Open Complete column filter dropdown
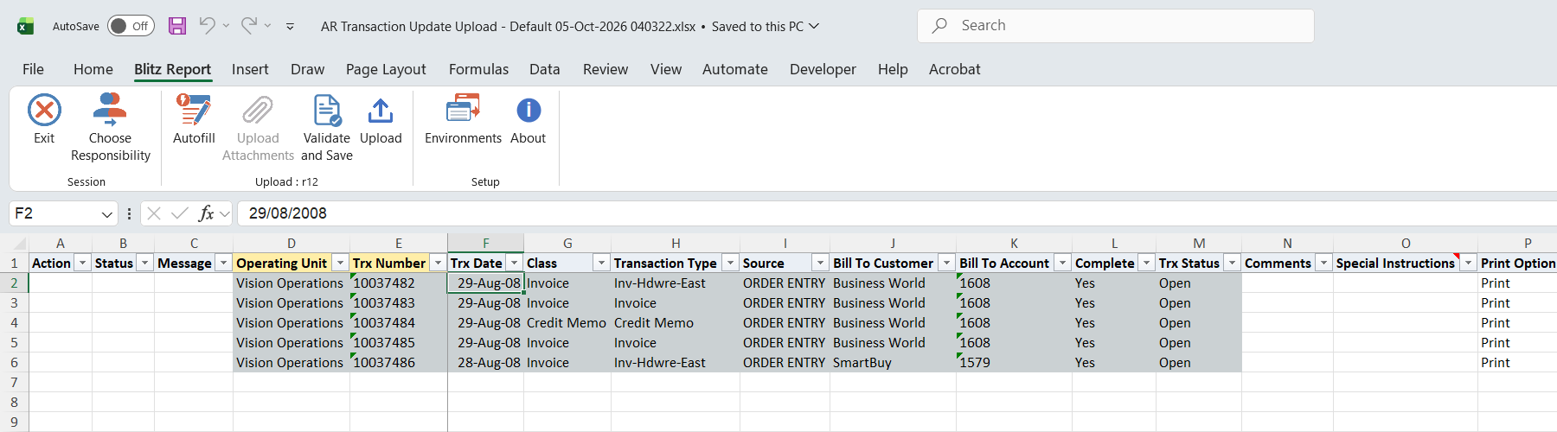Screen dimensions: 1557x432 (x=1147, y=263)
